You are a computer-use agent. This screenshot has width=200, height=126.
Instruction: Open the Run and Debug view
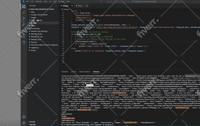coord(24,24)
